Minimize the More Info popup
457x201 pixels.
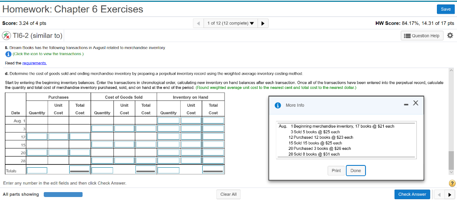click(x=405, y=105)
